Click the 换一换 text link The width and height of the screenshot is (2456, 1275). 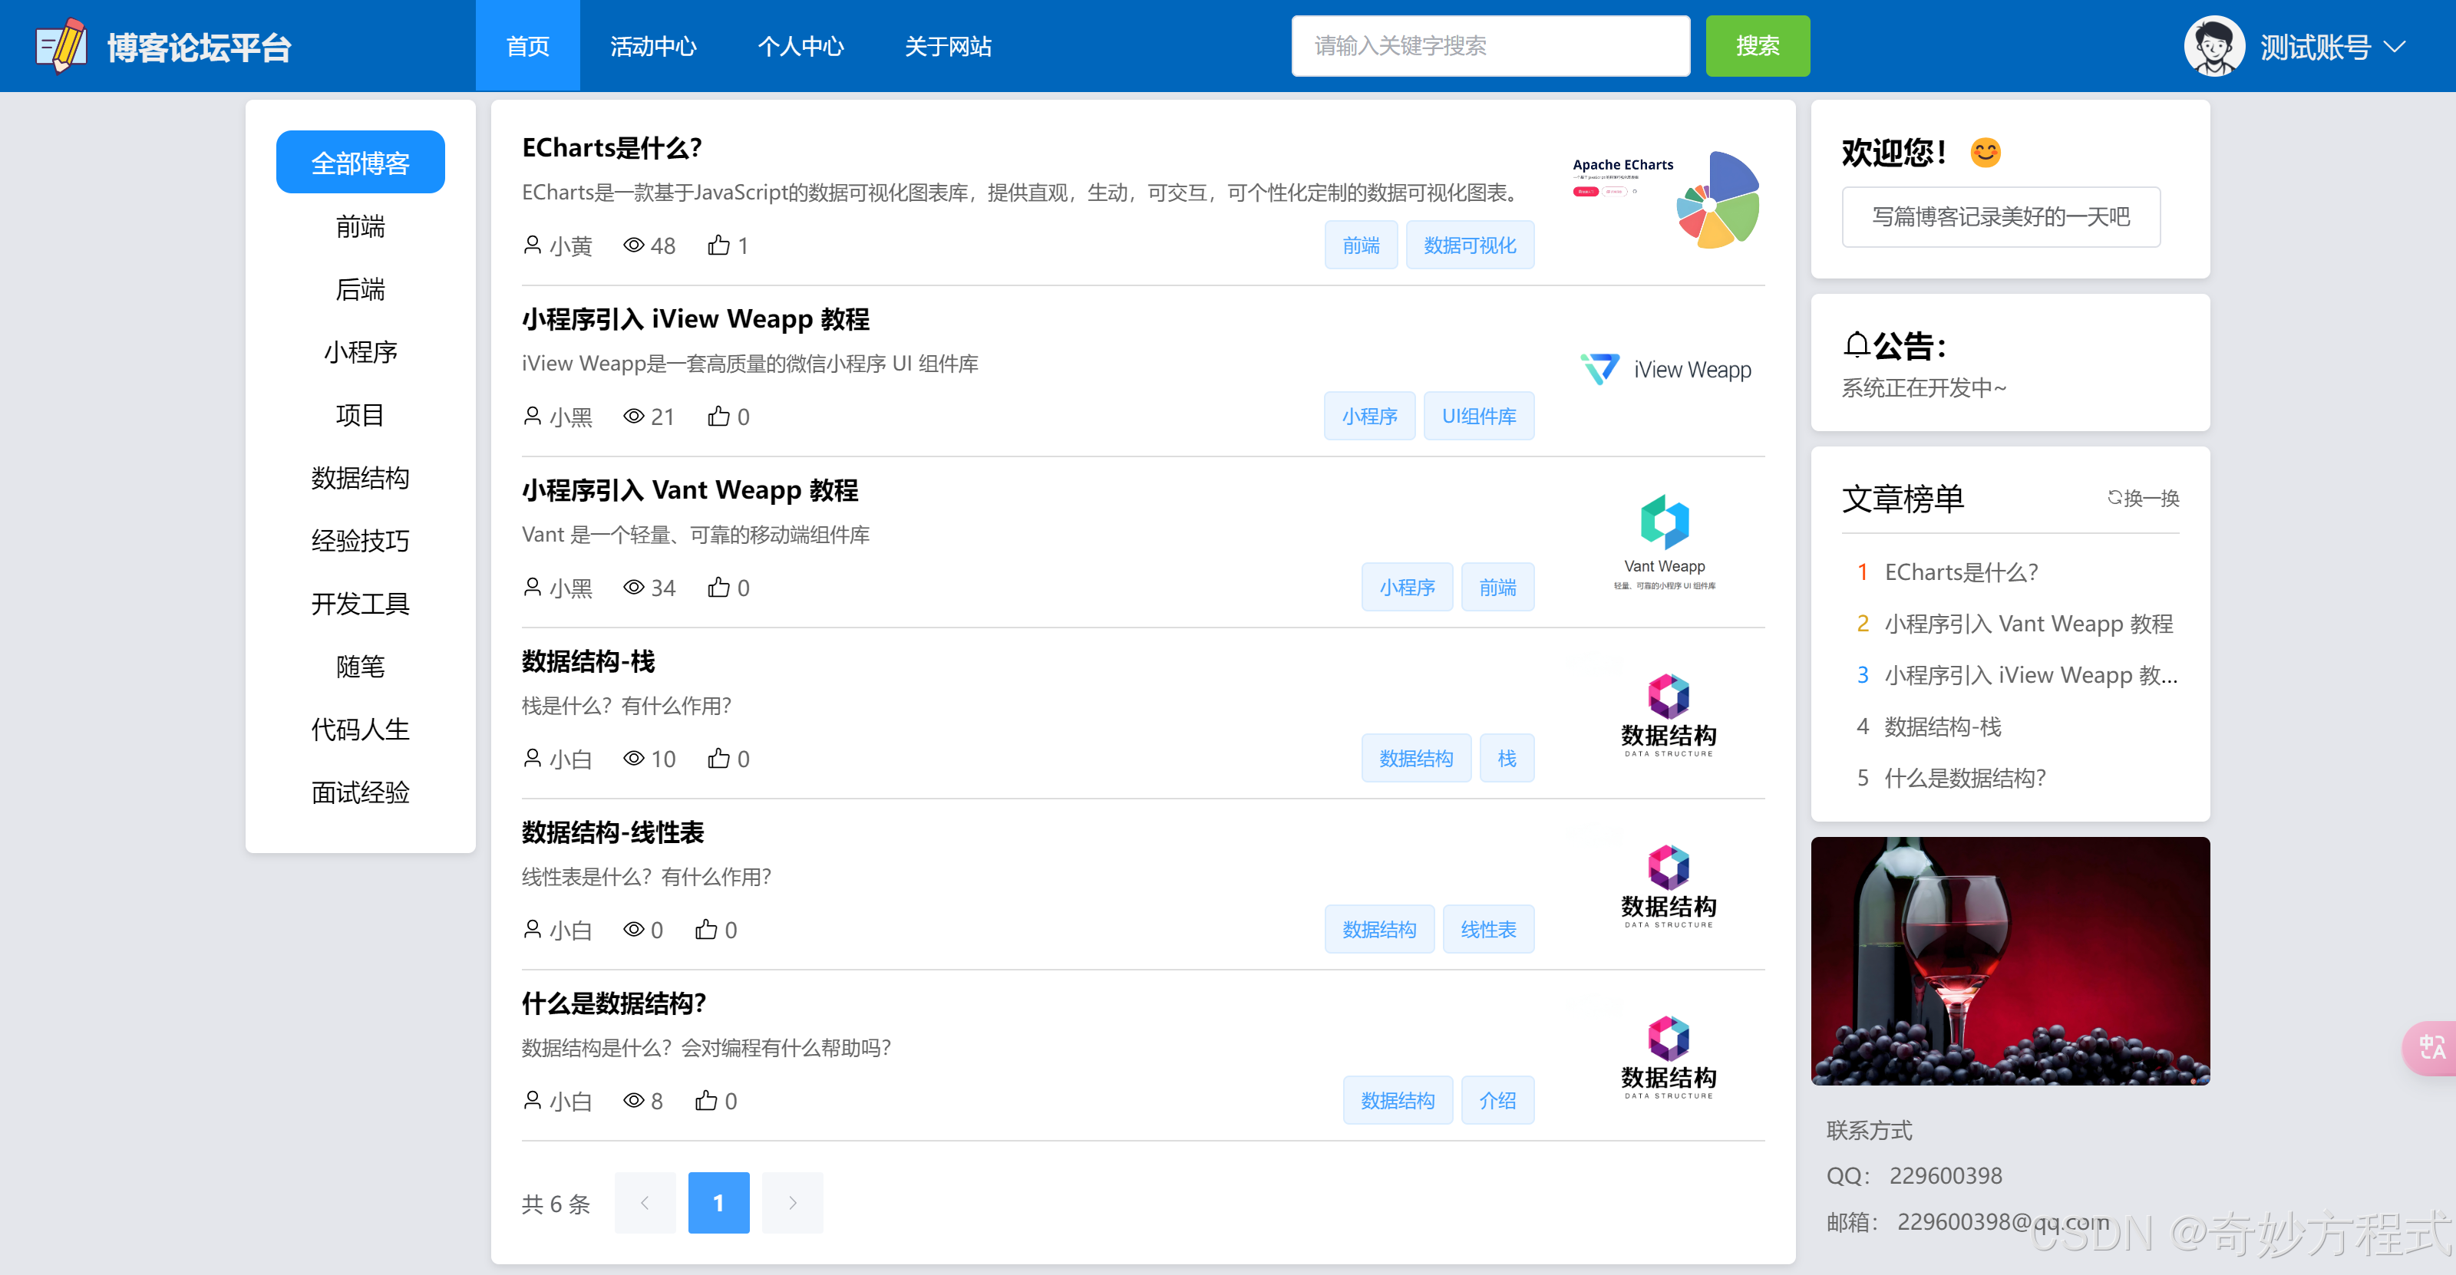click(2152, 497)
